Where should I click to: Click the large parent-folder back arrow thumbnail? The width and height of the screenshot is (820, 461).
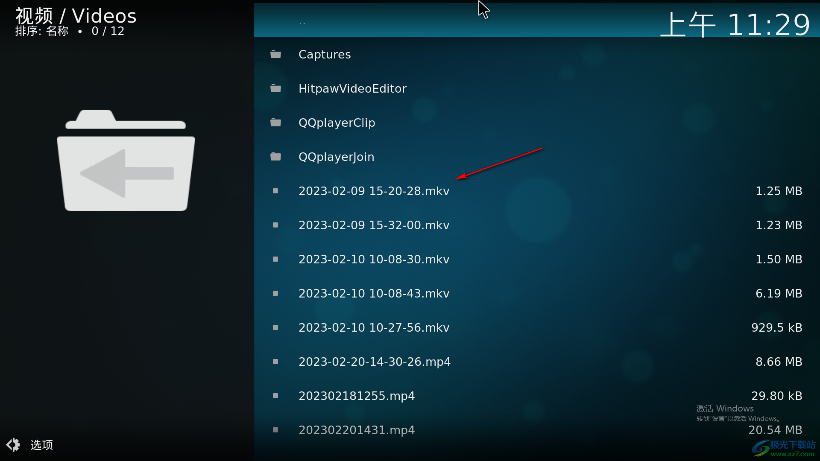pyautogui.click(x=126, y=160)
